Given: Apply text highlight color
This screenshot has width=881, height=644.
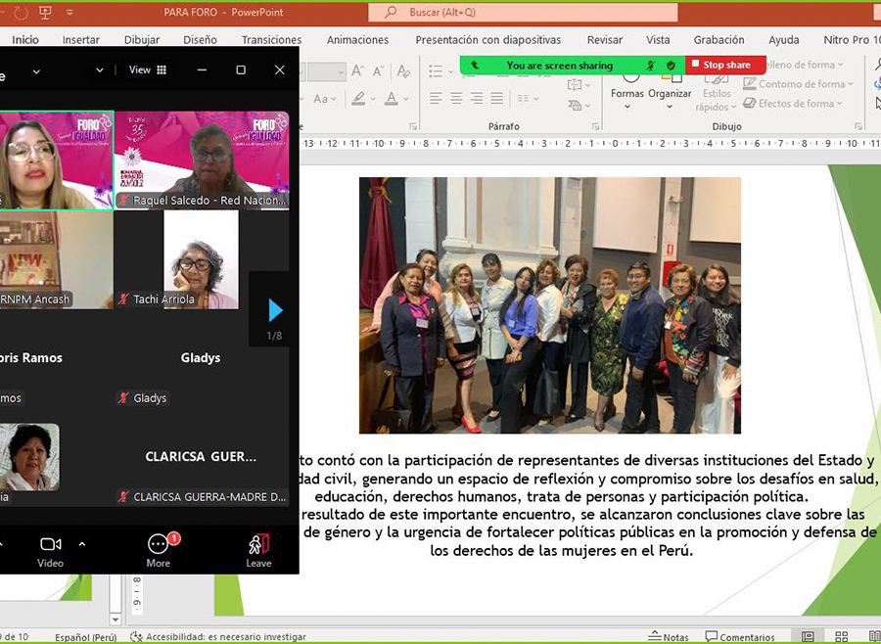Looking at the screenshot, I should click(358, 99).
